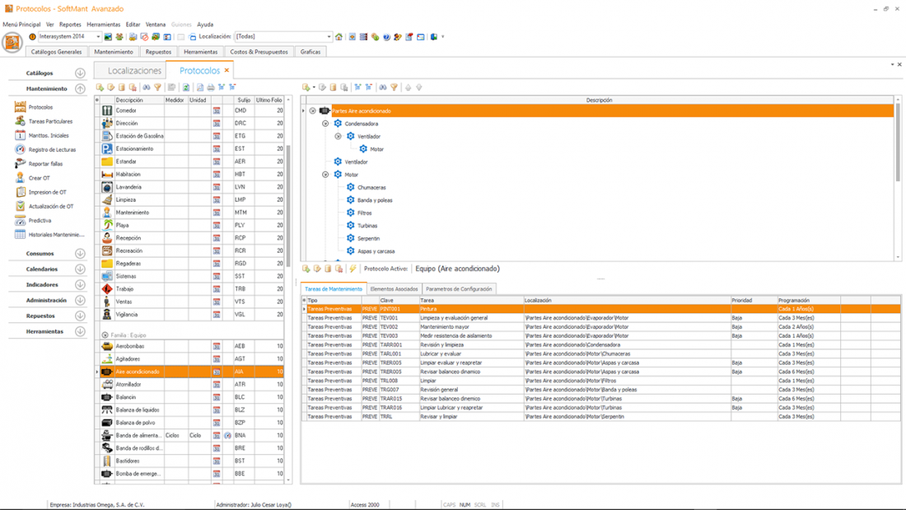Click the Registro de Lecturas icon
The image size is (906, 510).
point(21,150)
